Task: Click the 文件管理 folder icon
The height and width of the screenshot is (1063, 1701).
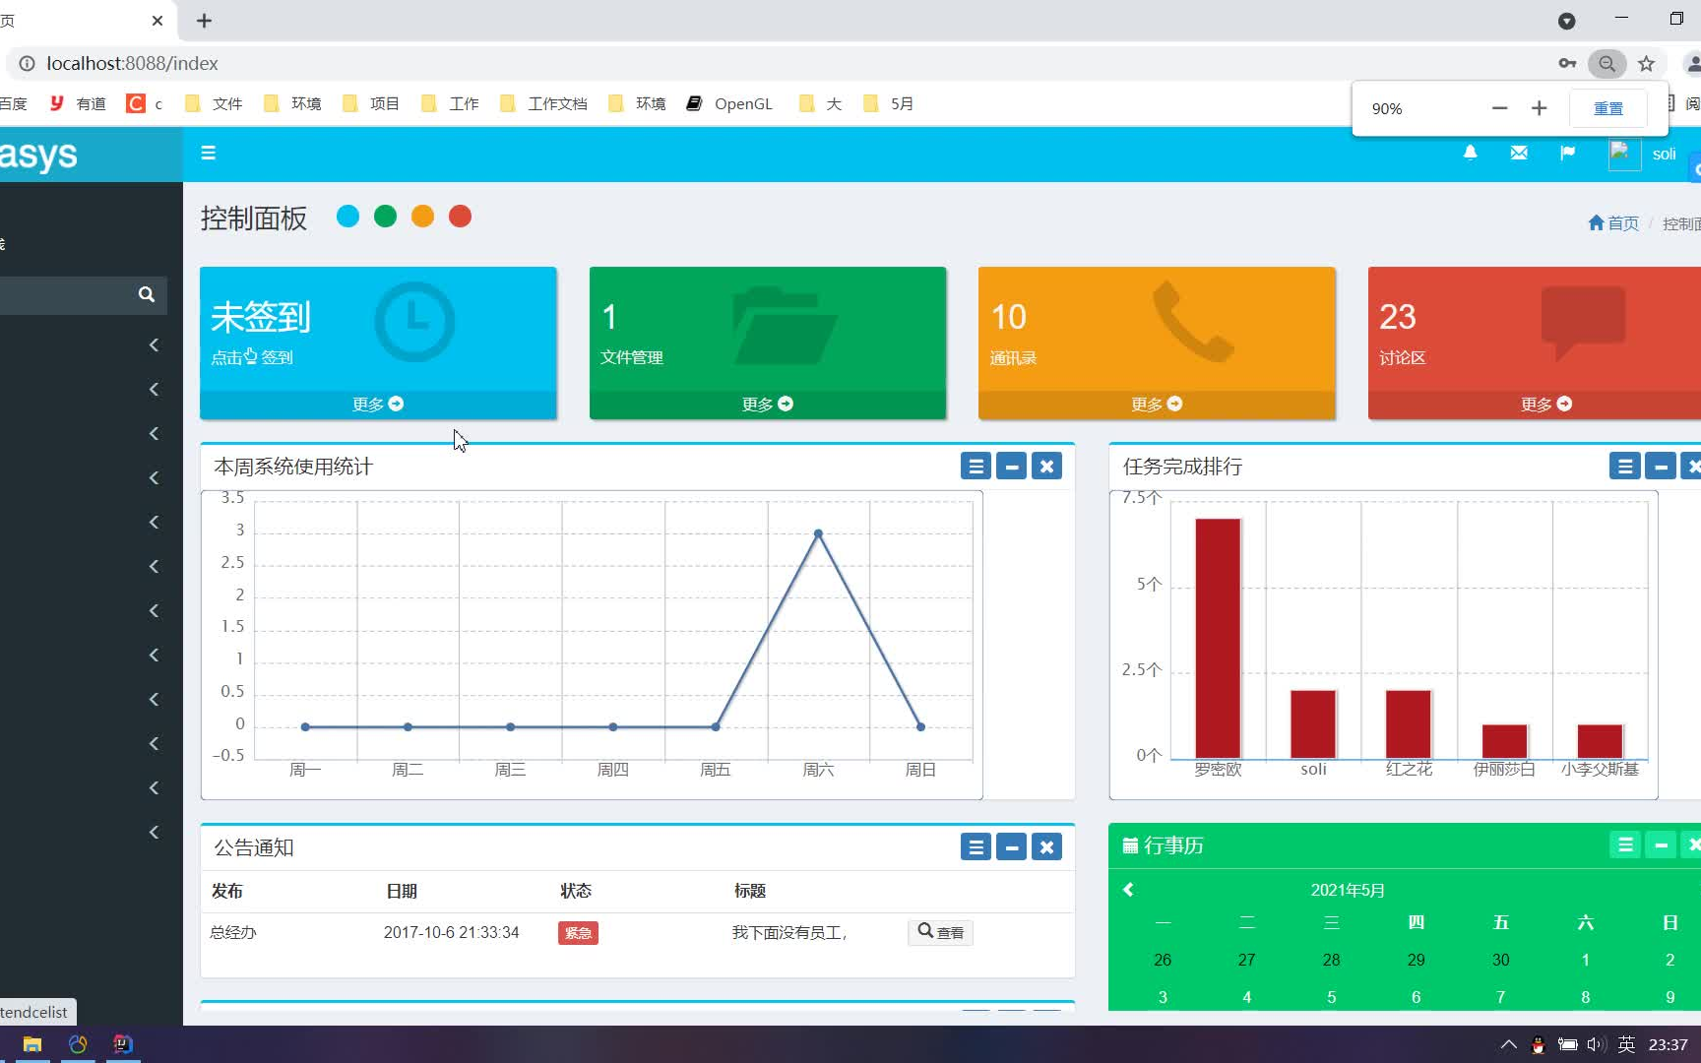Action: (x=785, y=325)
